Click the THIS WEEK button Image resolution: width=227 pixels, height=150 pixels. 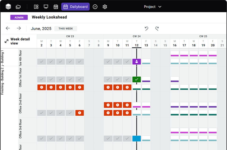tap(65, 29)
